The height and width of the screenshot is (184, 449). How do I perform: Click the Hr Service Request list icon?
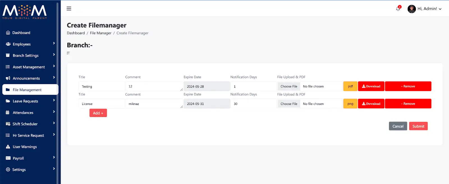coord(8,135)
